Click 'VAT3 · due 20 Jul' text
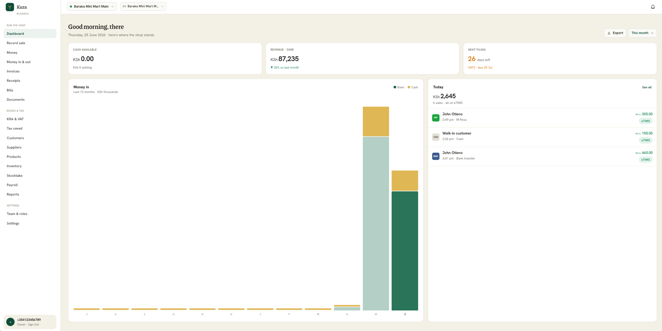662x331 pixels. point(480,68)
